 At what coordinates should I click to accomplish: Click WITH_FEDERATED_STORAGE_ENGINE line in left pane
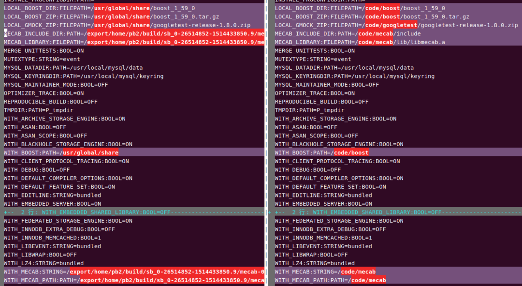coord(68,221)
